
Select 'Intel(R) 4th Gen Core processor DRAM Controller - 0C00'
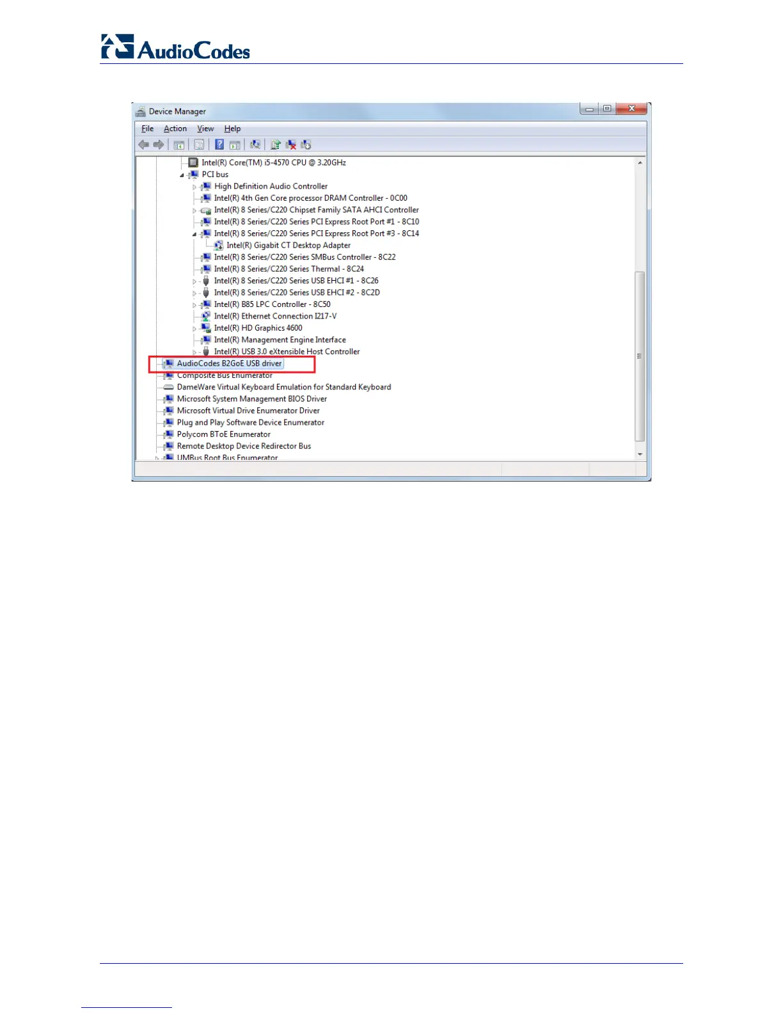(x=310, y=198)
